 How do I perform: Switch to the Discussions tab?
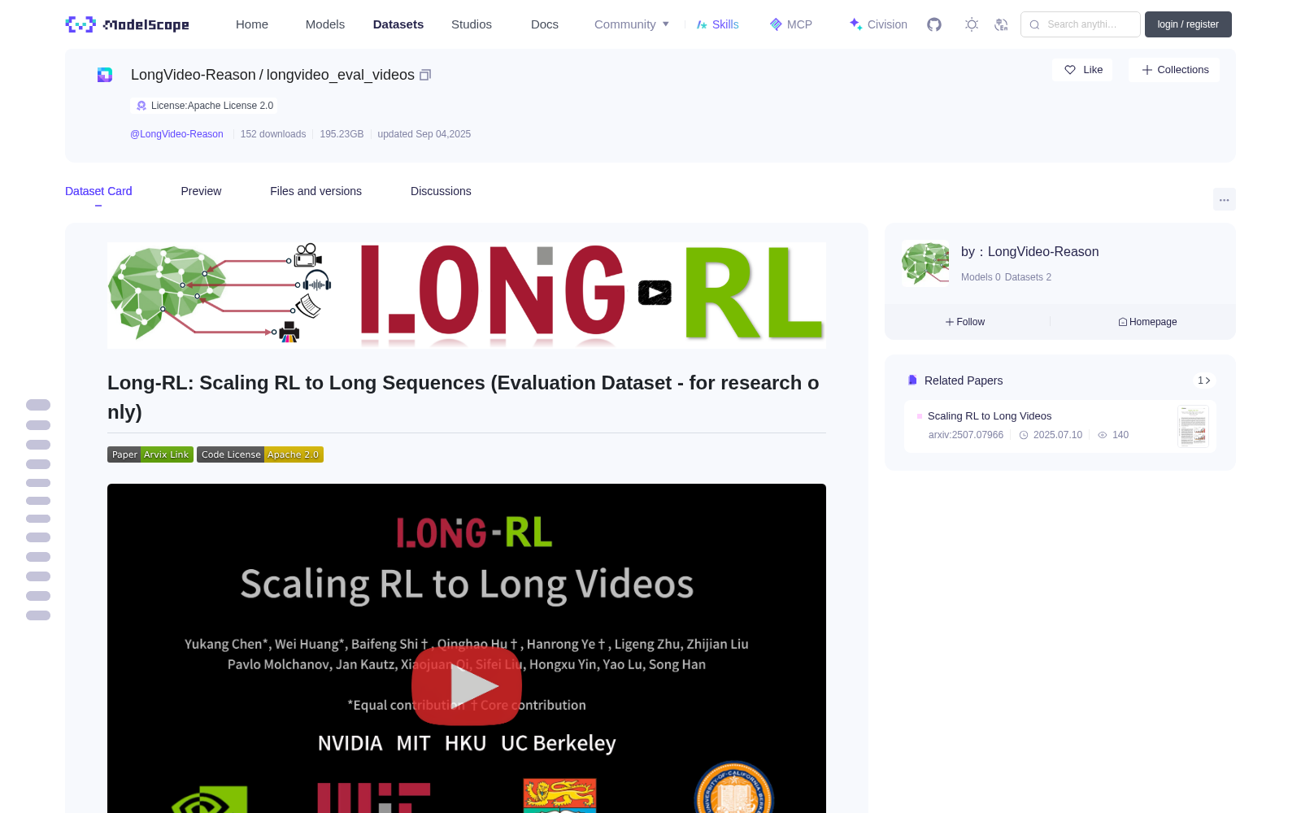pyautogui.click(x=441, y=191)
